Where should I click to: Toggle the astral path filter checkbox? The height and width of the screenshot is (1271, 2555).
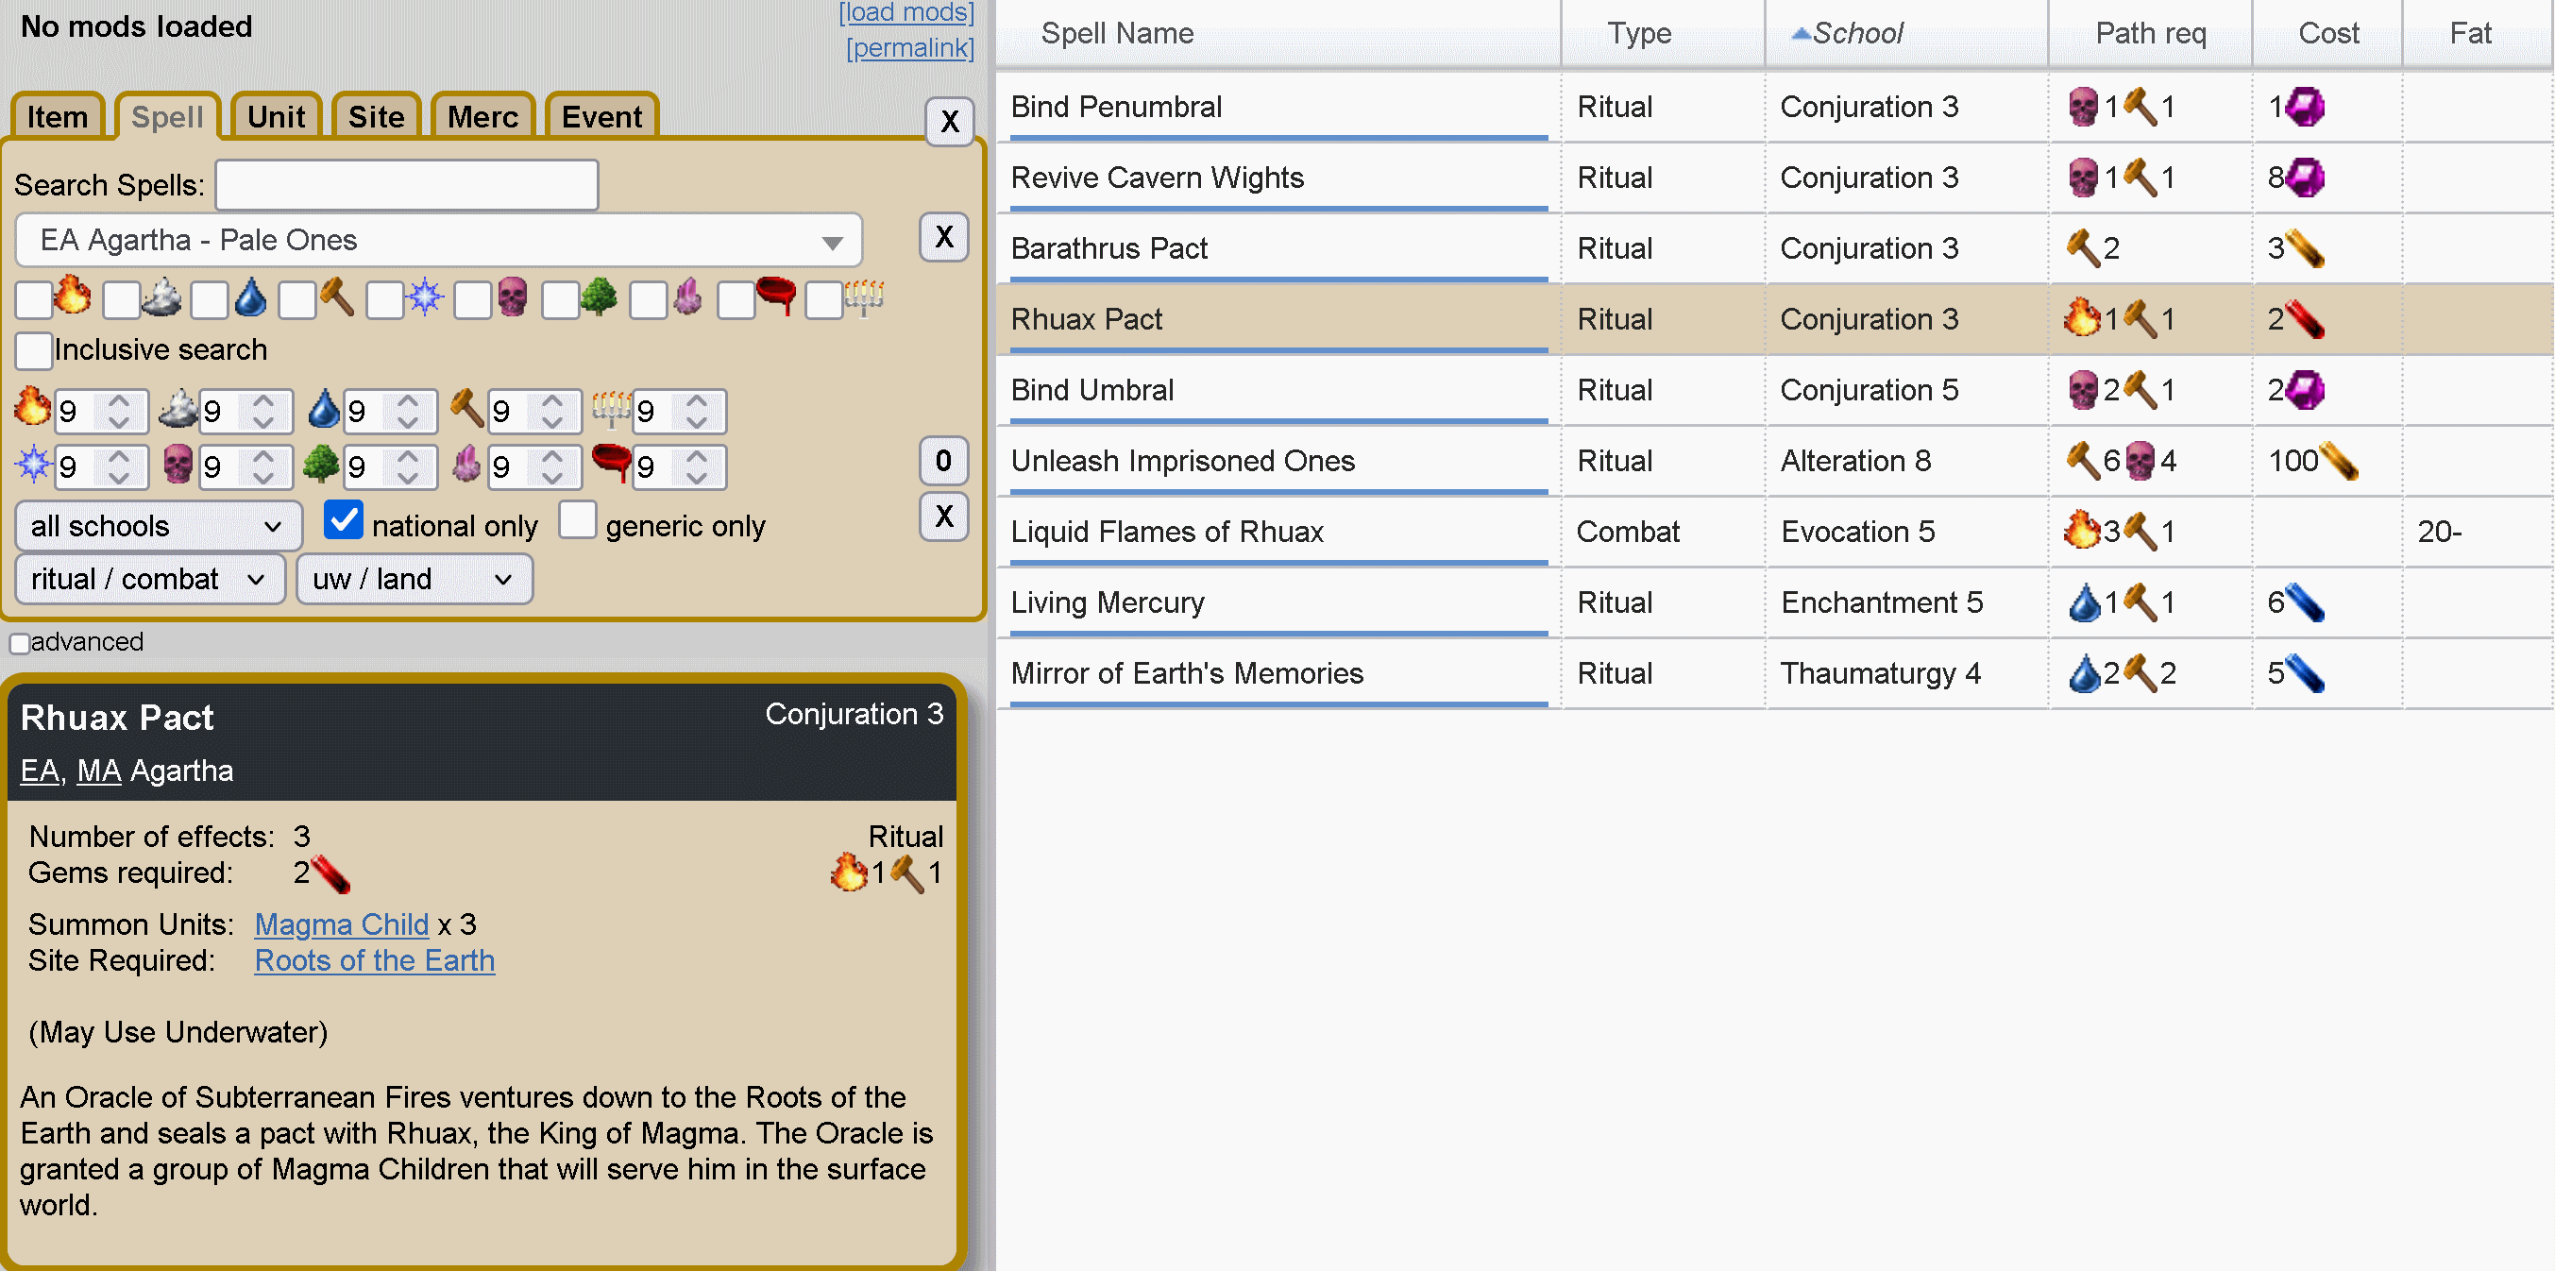tap(385, 298)
